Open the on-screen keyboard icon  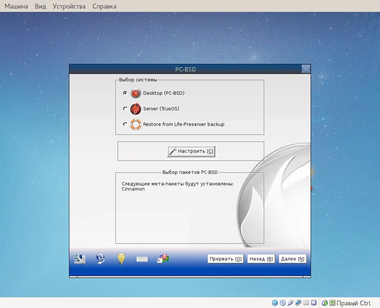[142, 259]
